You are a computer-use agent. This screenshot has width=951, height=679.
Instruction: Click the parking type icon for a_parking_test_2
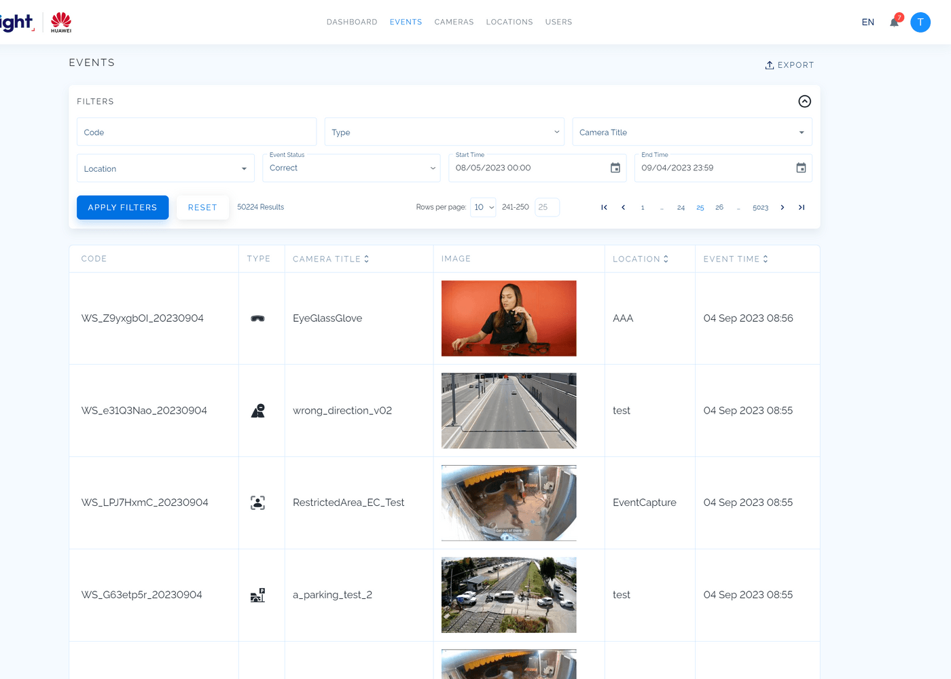[x=257, y=595]
